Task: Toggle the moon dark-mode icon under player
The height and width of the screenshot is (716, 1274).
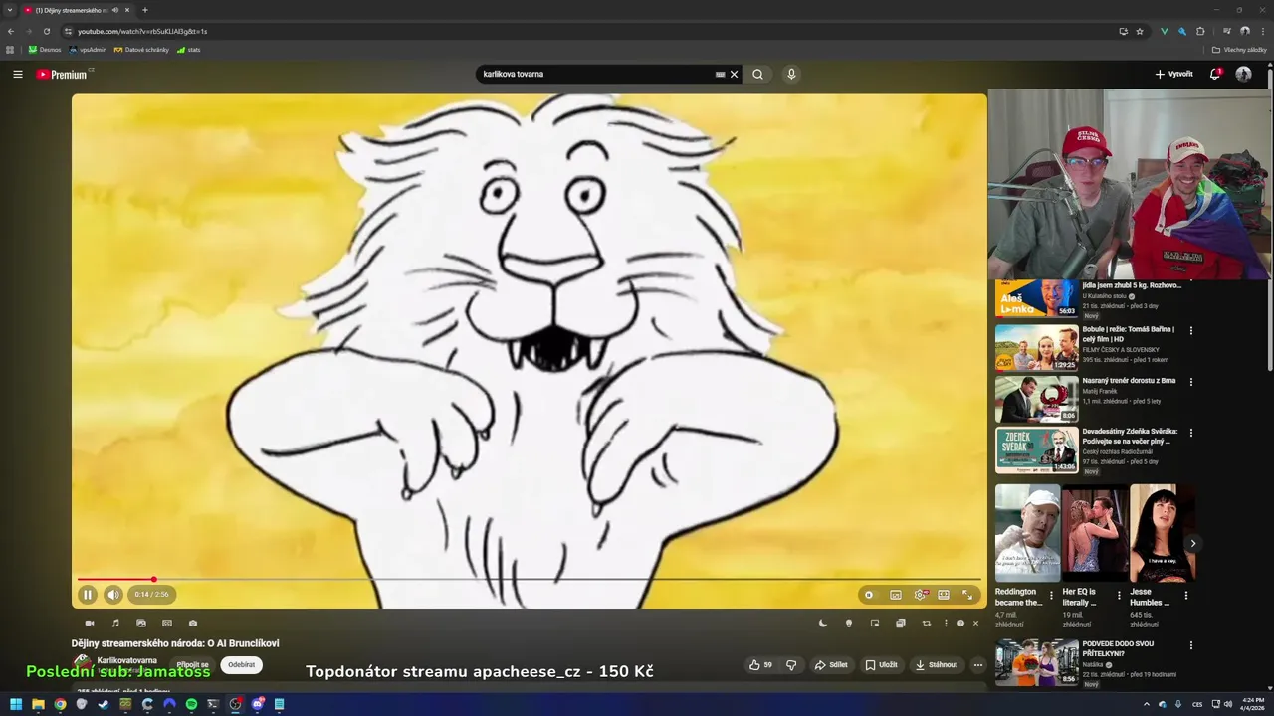Action: pyautogui.click(x=823, y=624)
